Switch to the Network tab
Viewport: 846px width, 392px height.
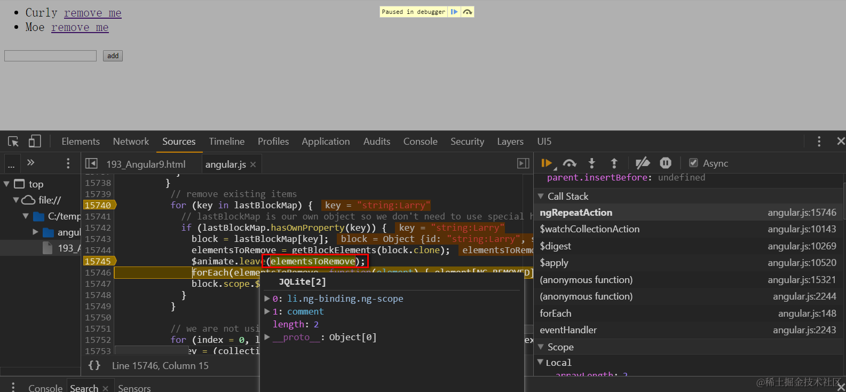point(131,142)
